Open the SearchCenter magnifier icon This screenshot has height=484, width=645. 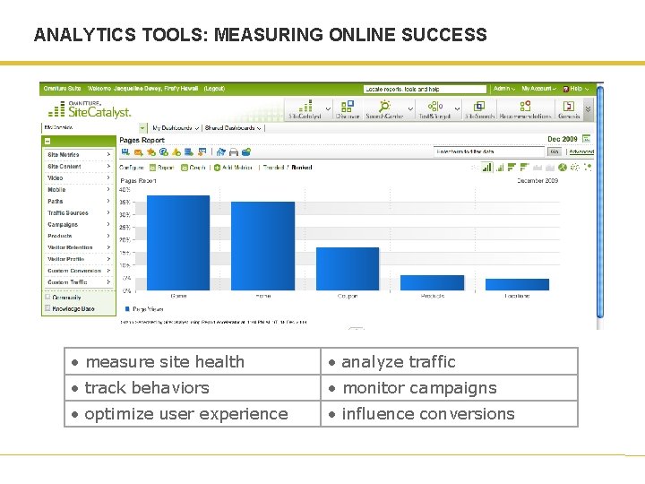click(x=384, y=106)
